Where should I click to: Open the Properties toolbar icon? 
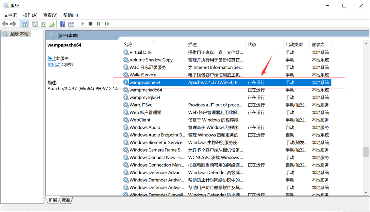(x=35, y=24)
